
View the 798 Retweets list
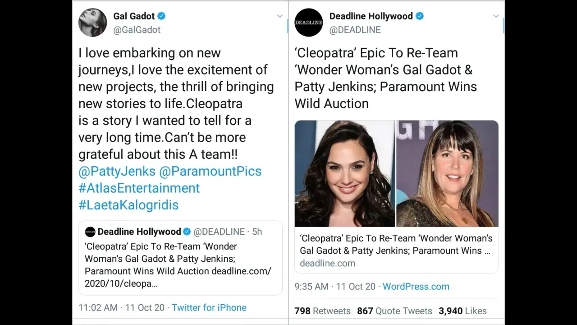(x=322, y=311)
